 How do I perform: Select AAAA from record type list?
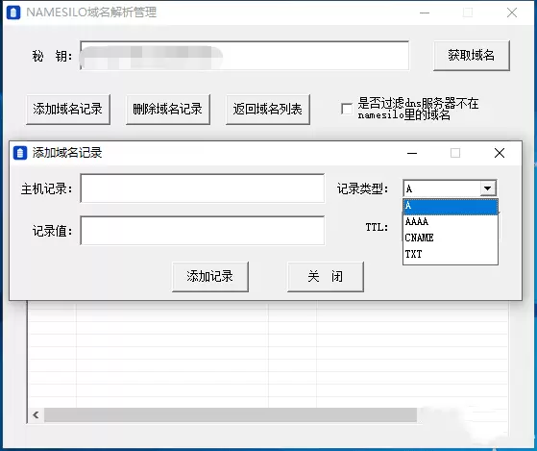[451, 222]
